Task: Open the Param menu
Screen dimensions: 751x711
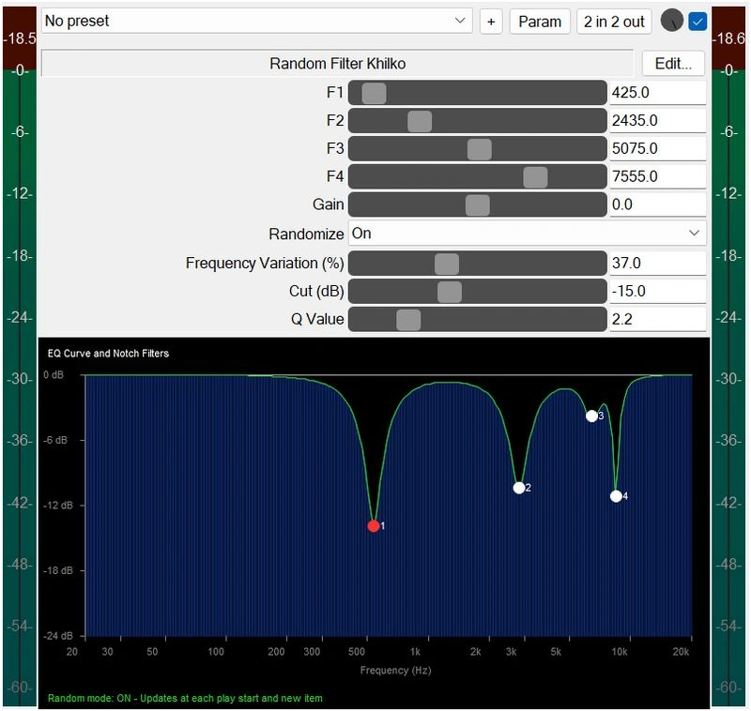Action: (540, 22)
